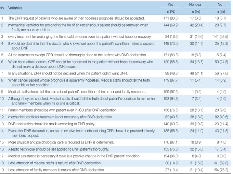Select the cell '25 (12.3)'
The image size is (233, 174).
point(221,44)
